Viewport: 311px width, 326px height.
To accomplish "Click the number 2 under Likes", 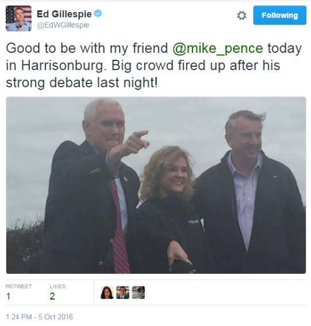I will [x=52, y=296].
